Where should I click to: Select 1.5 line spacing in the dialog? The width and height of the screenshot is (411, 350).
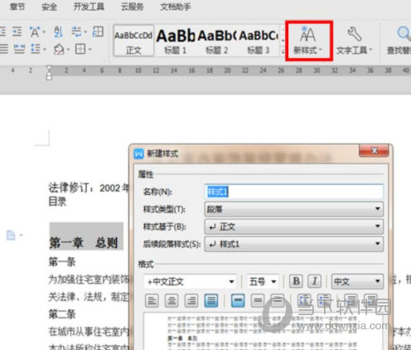pyautogui.click(x=258, y=300)
